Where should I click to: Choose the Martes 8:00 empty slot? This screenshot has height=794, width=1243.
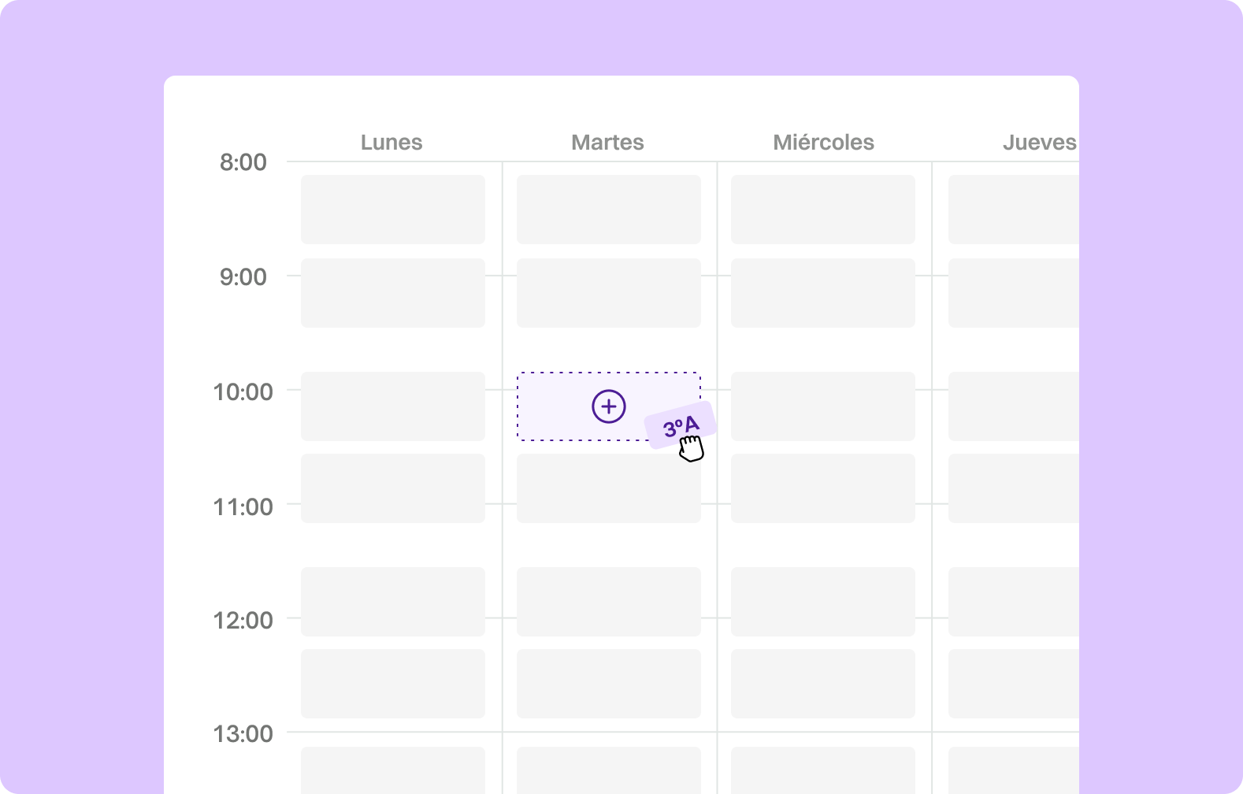(x=609, y=210)
